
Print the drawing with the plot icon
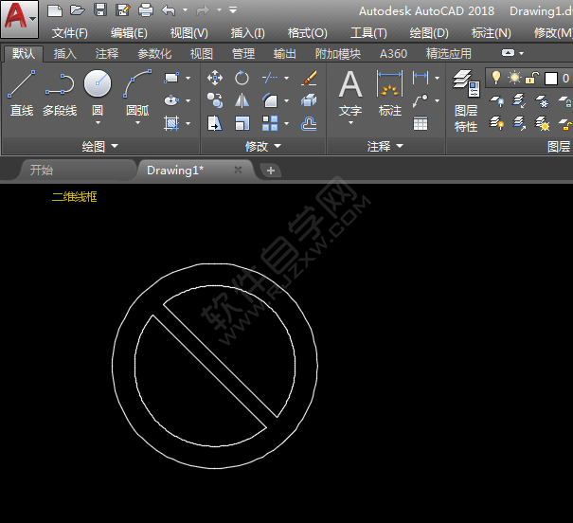coord(146,10)
